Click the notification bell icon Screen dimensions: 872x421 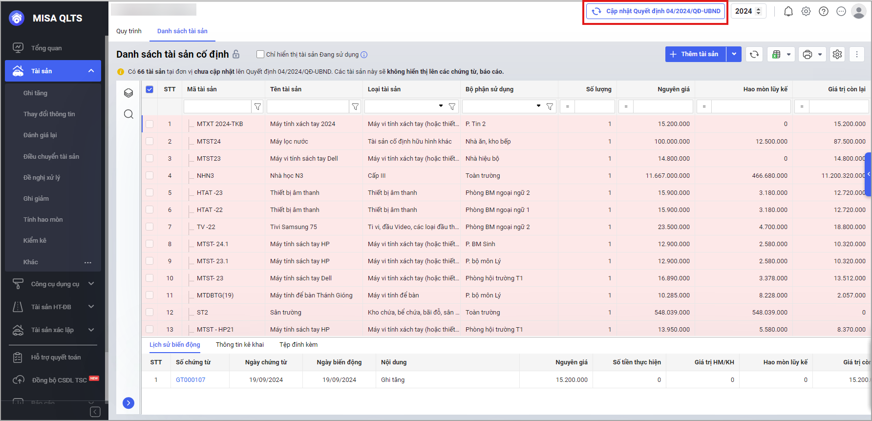click(x=788, y=11)
